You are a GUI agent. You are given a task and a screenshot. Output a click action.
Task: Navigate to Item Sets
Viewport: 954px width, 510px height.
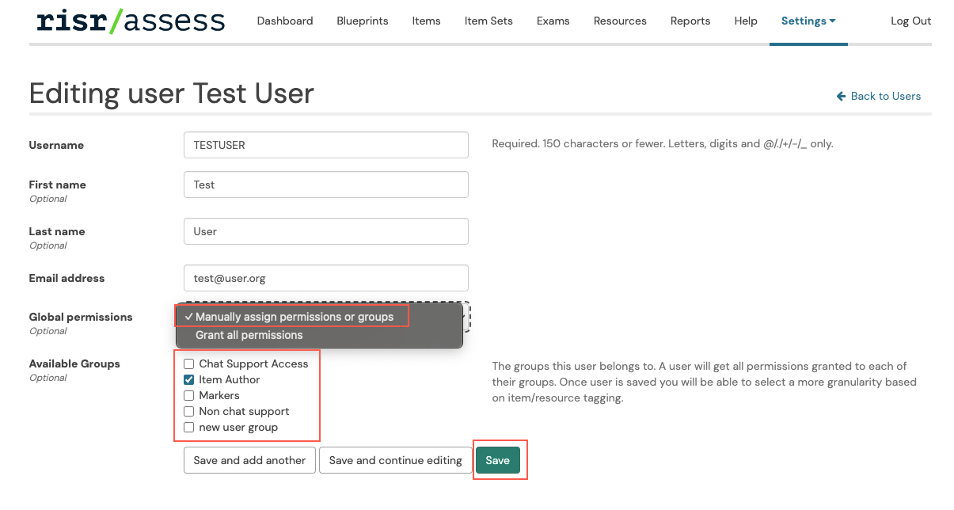click(x=488, y=21)
